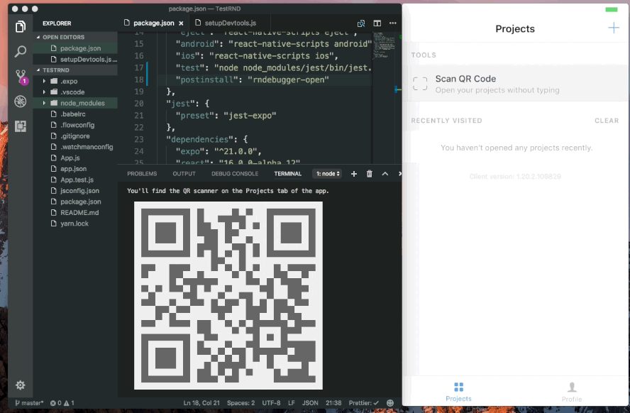Image resolution: width=630 pixels, height=413 pixels.
Task: Open package.json in the TESTRND tree
Action: coord(75,202)
